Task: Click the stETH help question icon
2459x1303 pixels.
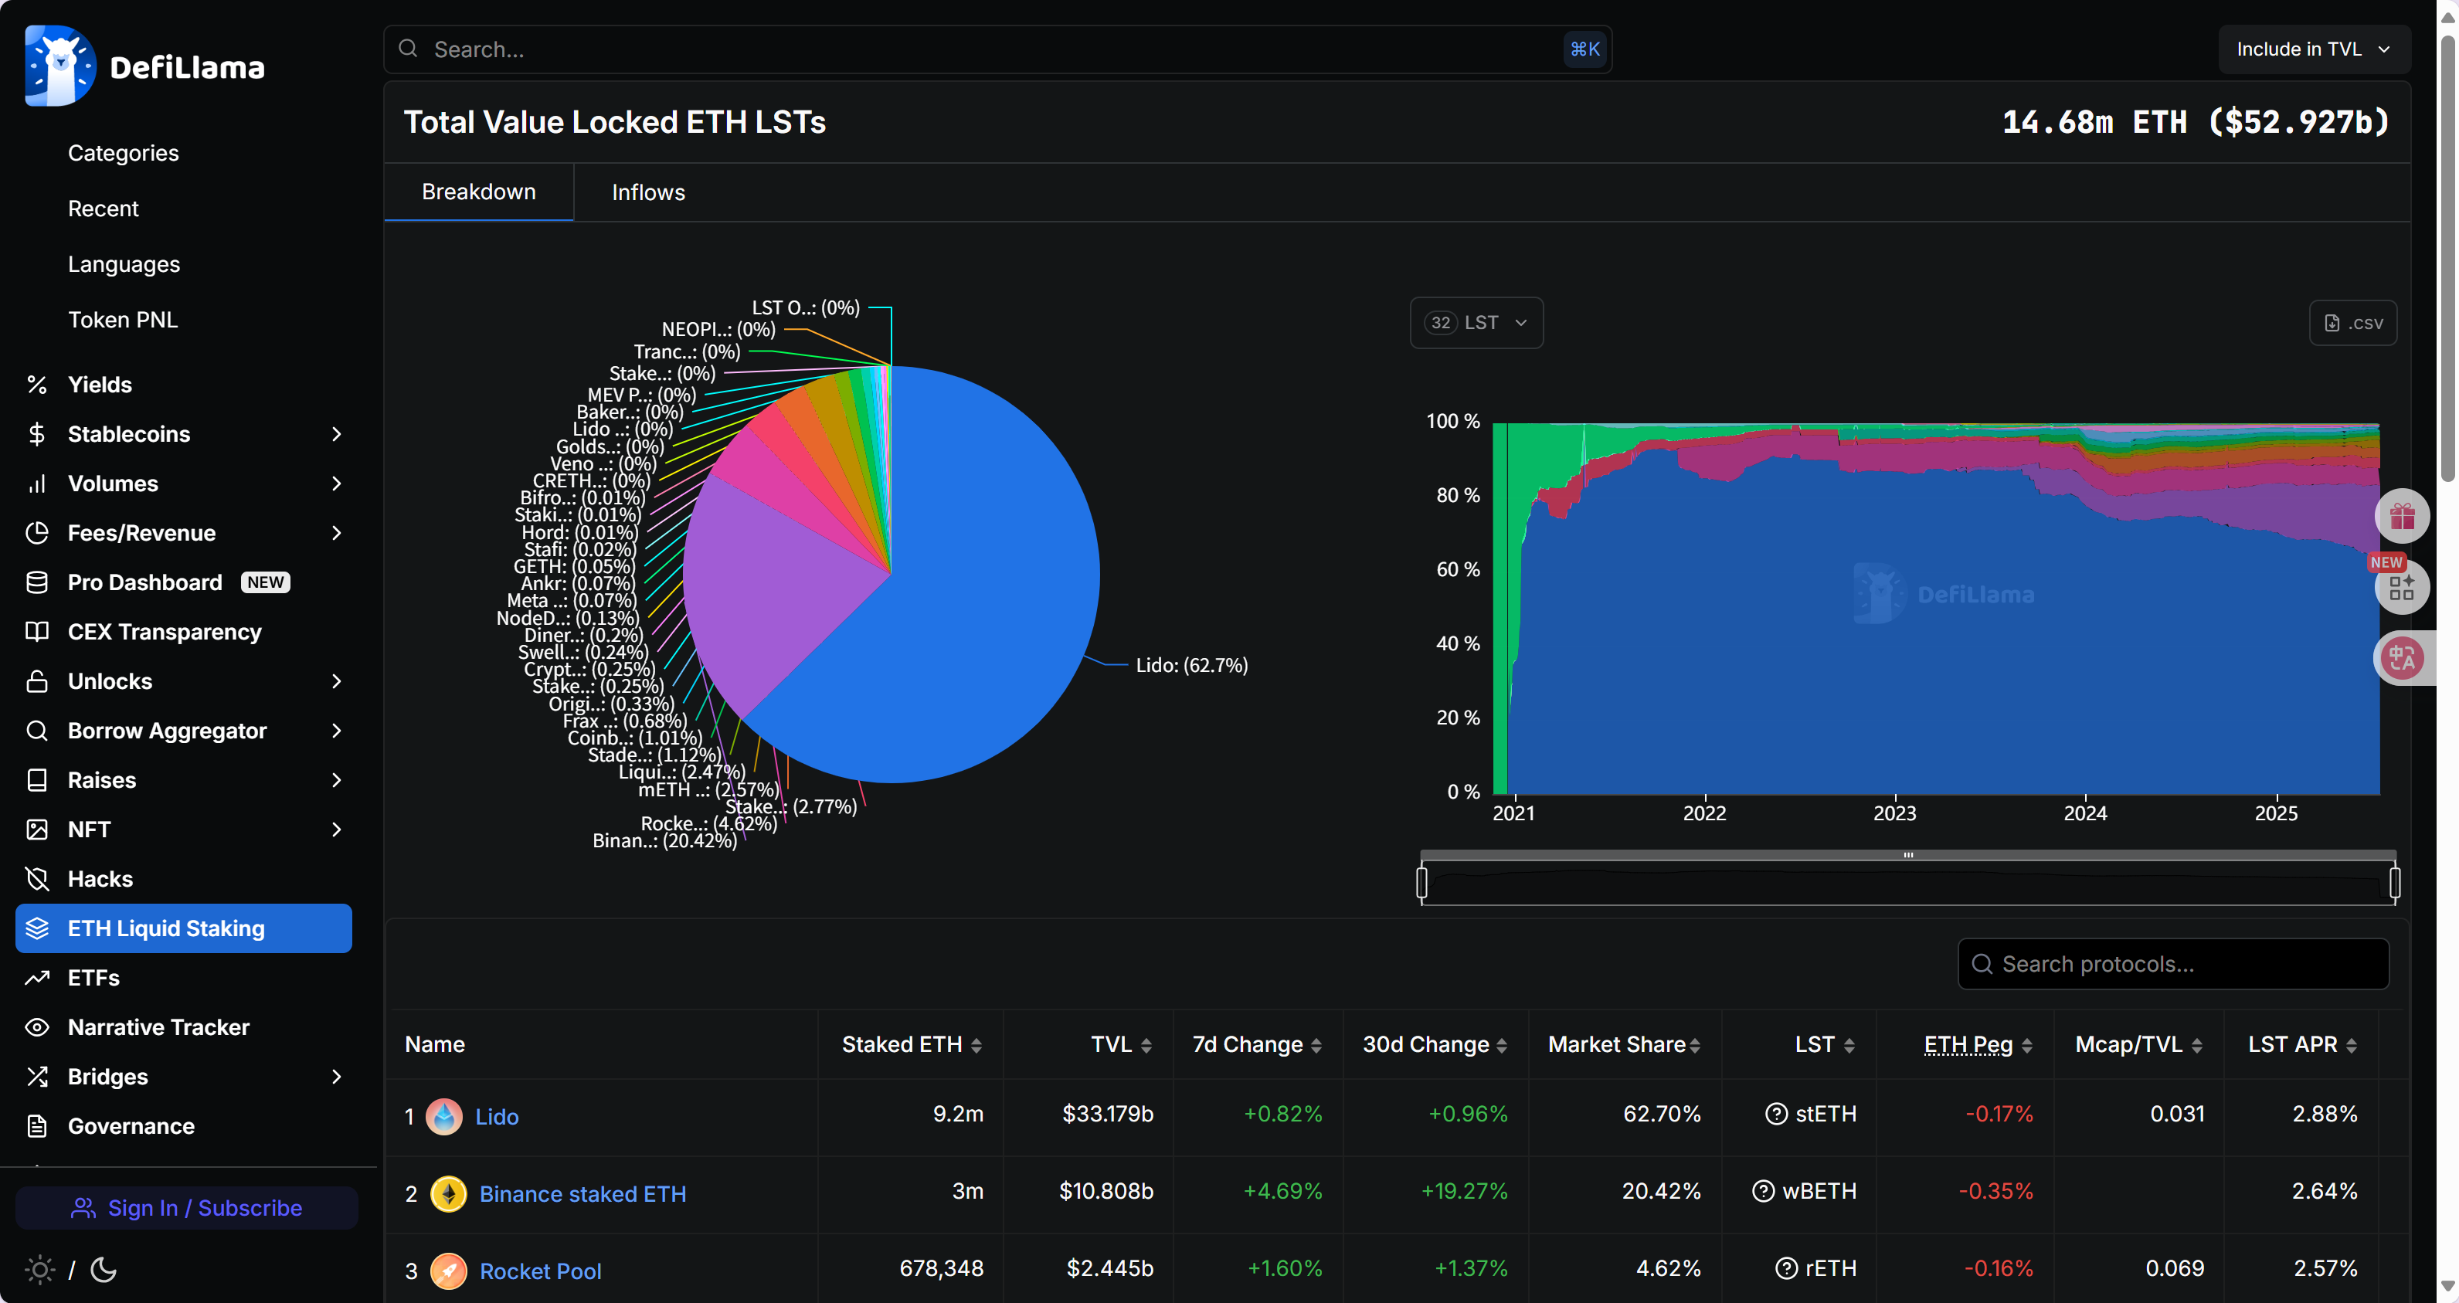Action: (1777, 1114)
